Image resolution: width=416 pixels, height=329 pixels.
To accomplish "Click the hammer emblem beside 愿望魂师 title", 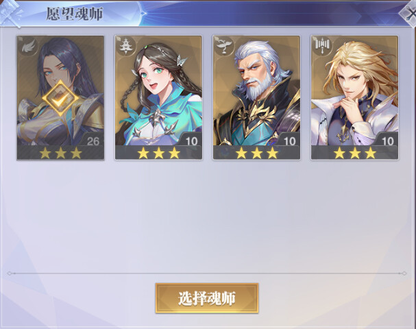I will coord(10,13).
